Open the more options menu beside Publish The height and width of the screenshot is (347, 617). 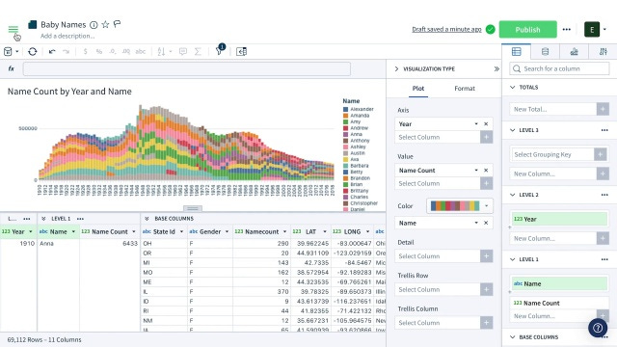click(566, 30)
